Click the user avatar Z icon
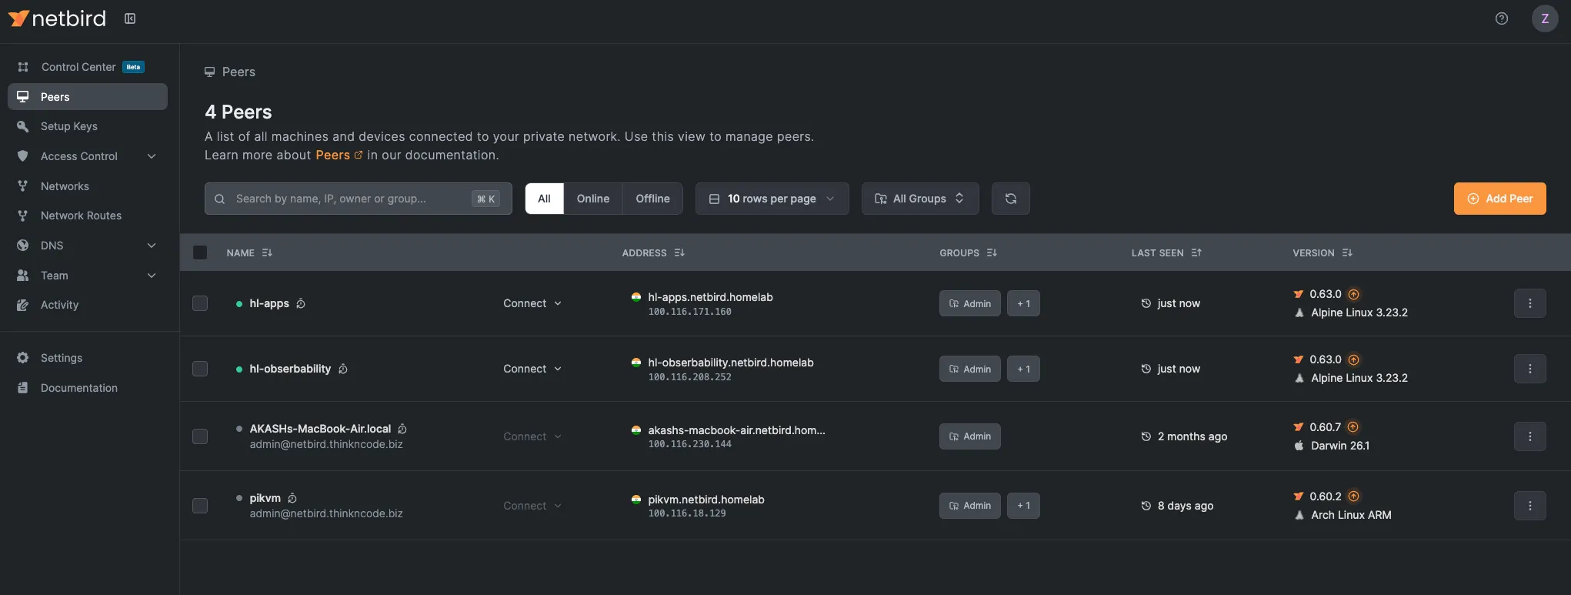 click(x=1544, y=18)
